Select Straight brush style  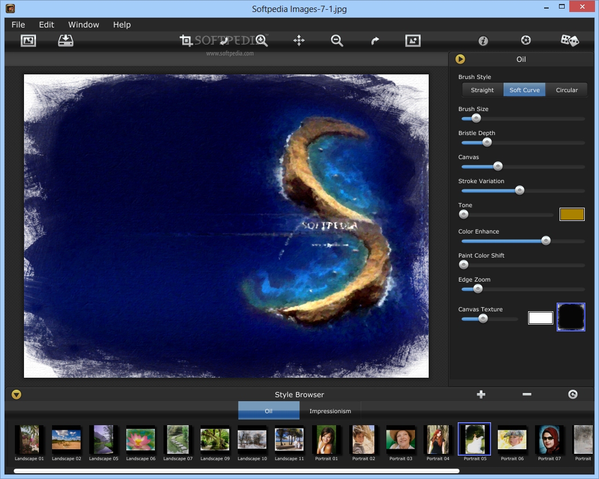[x=482, y=90]
